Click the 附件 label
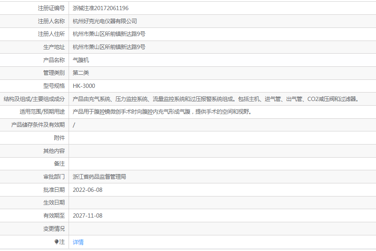The width and height of the screenshot is (376, 251). [x=59, y=138]
